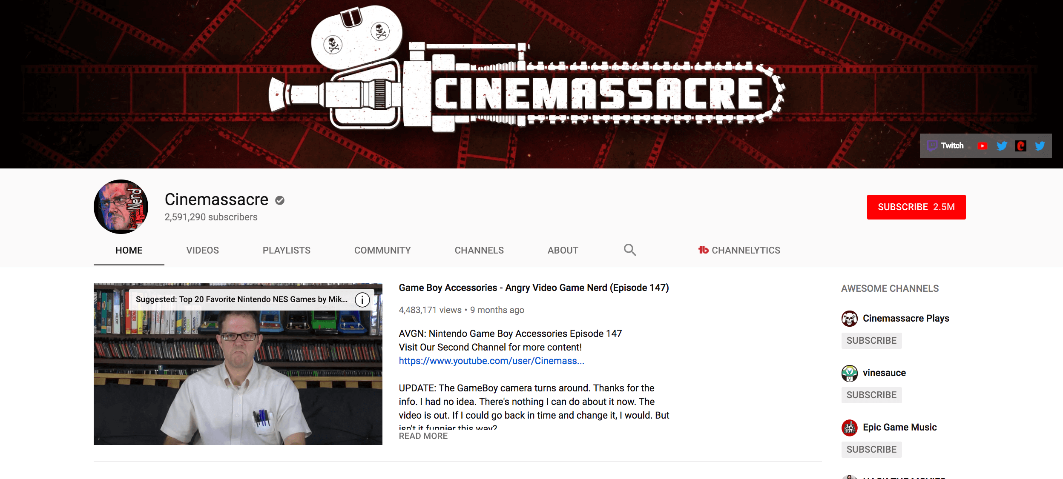Click the vinesauce mushroom avatar
Screen dimensions: 1063x479
tap(850, 373)
